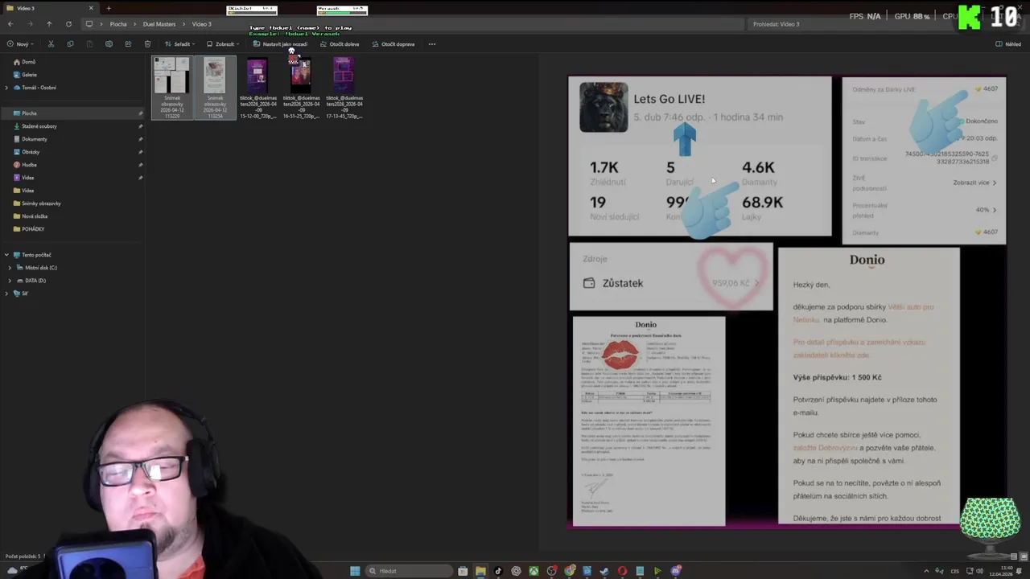Open Steam from the taskbar
This screenshot has width=1030, height=579.
pos(604,571)
